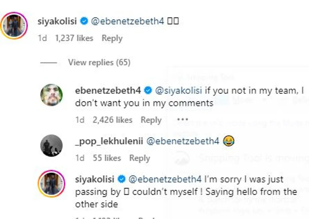Click siyakolisi's profile picture in top comment
The height and width of the screenshot is (219, 309).
14,26
